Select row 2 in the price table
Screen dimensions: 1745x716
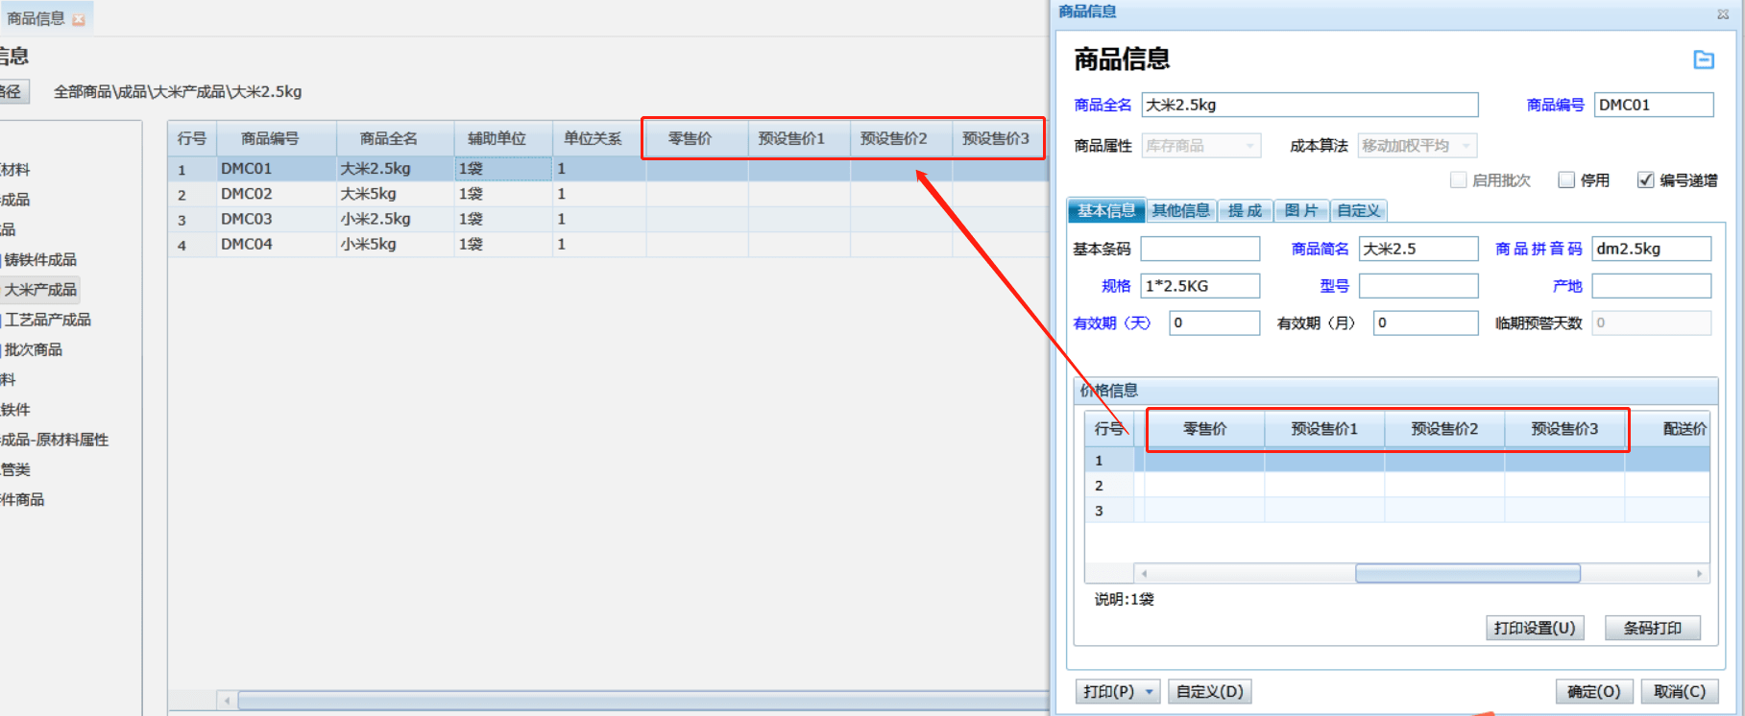click(1397, 486)
